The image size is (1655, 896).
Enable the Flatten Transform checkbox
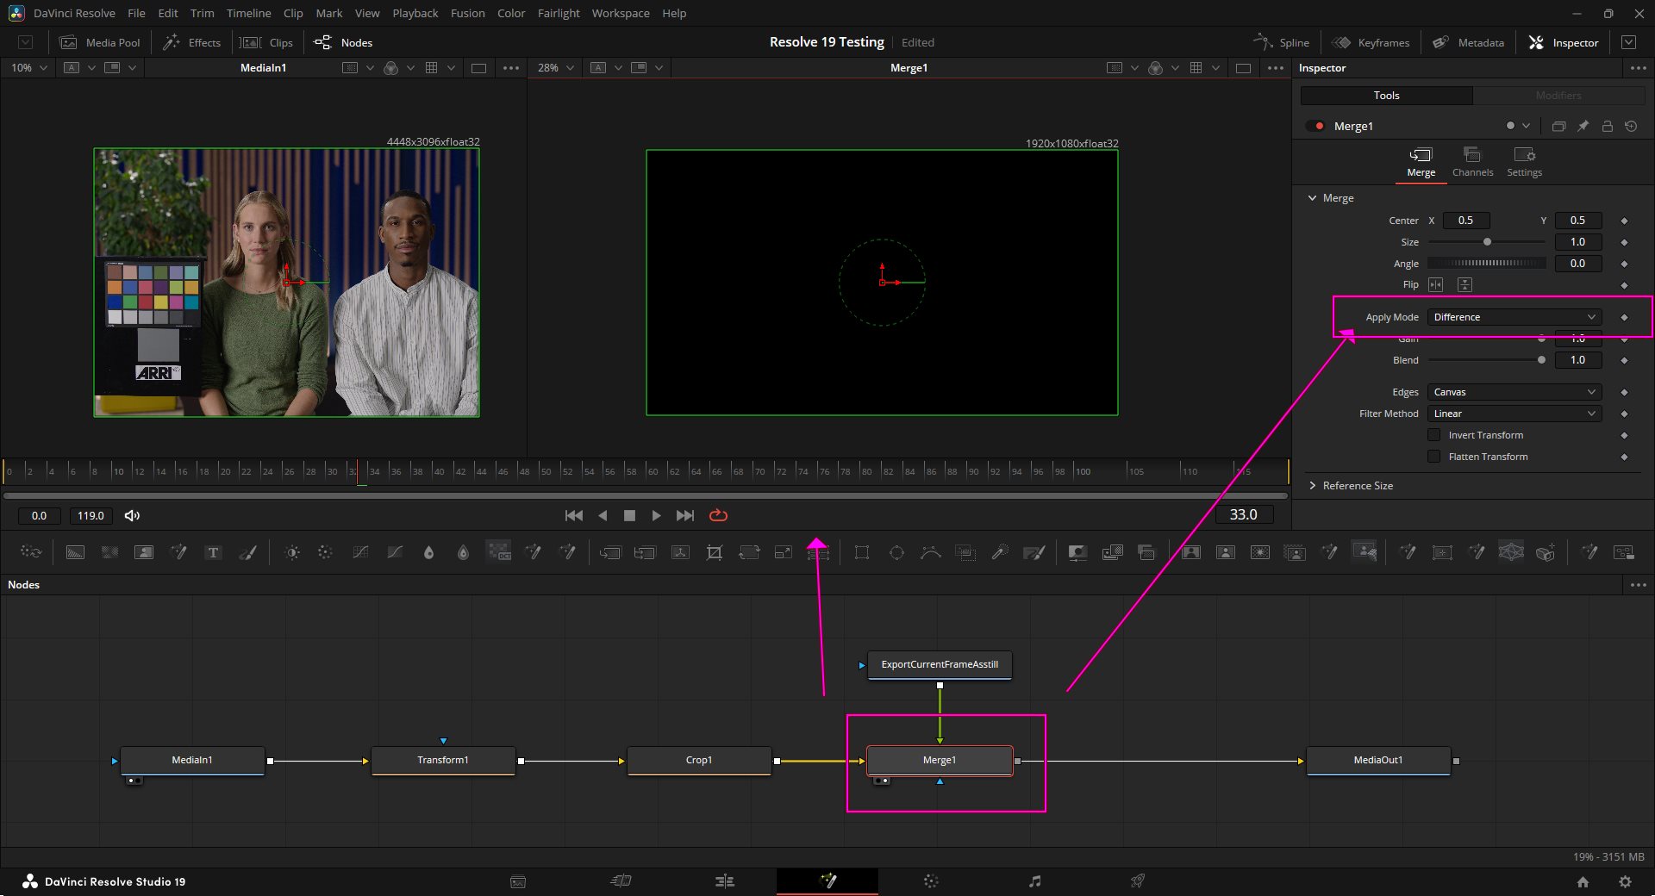click(1434, 457)
